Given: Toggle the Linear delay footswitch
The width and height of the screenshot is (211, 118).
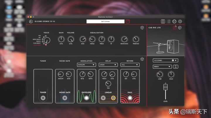Looking at the screenshot, I should point(103,98).
